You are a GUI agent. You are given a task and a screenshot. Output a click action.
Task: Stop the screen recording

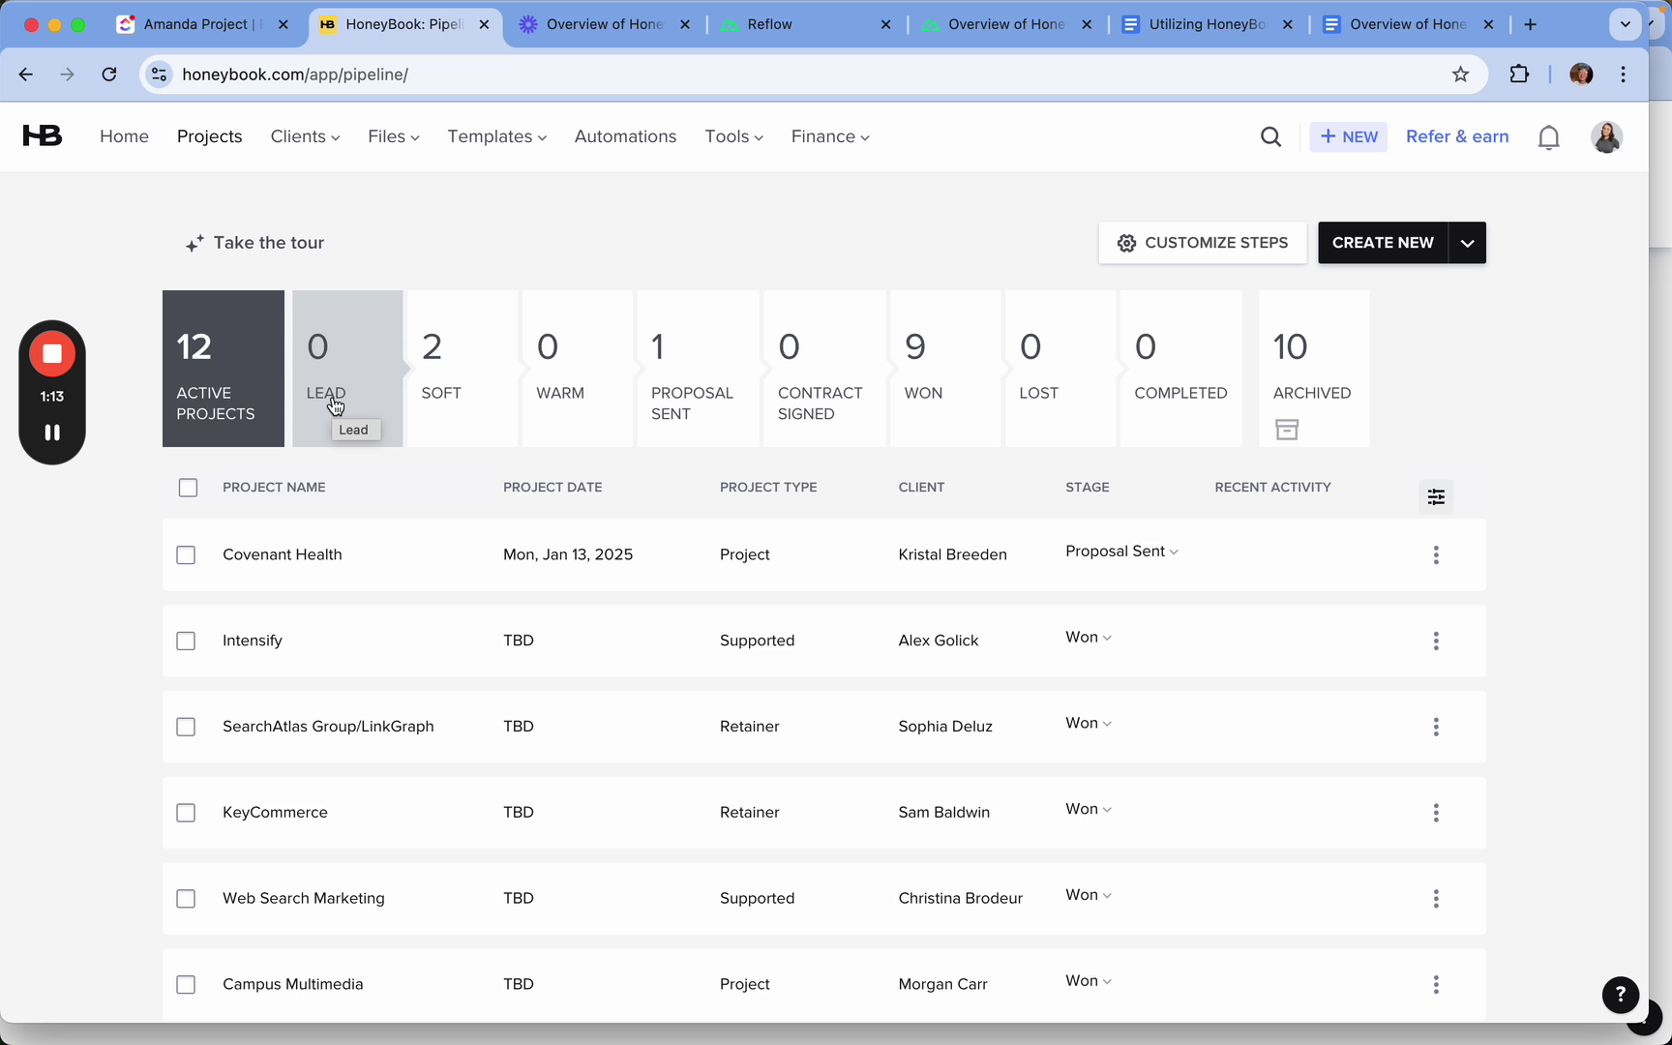(52, 354)
